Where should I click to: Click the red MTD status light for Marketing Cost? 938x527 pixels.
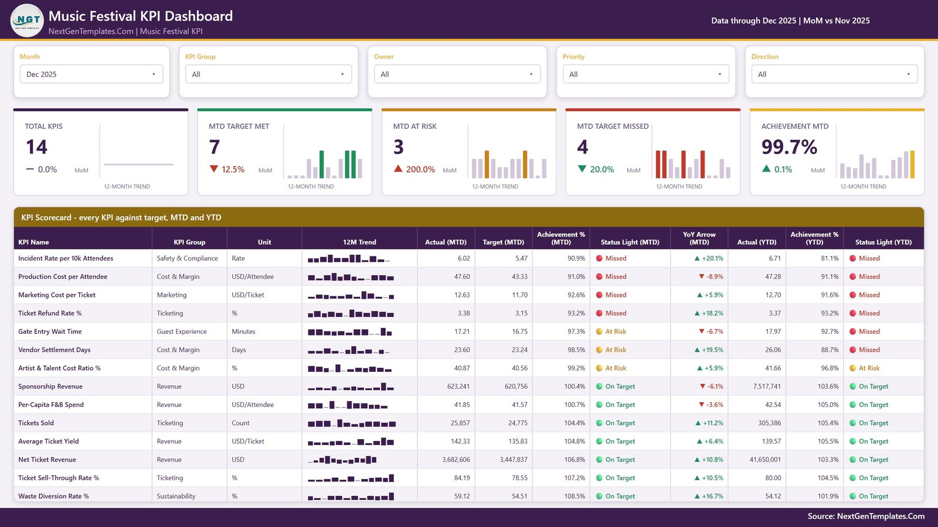[600, 295]
